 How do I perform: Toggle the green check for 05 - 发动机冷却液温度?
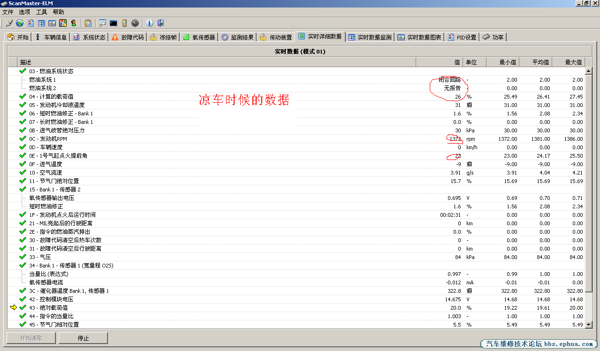coord(23,105)
